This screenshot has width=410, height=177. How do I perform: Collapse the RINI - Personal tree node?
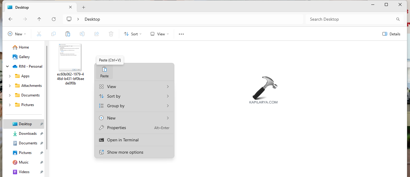tap(8, 66)
